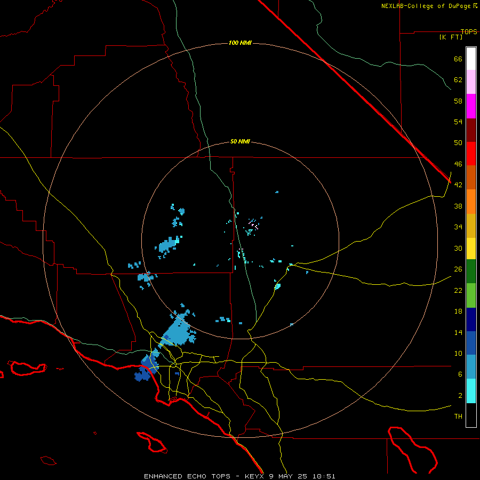This screenshot has height=480, width=480.
Task: Click the 22 value on the scale
Action: (458, 291)
